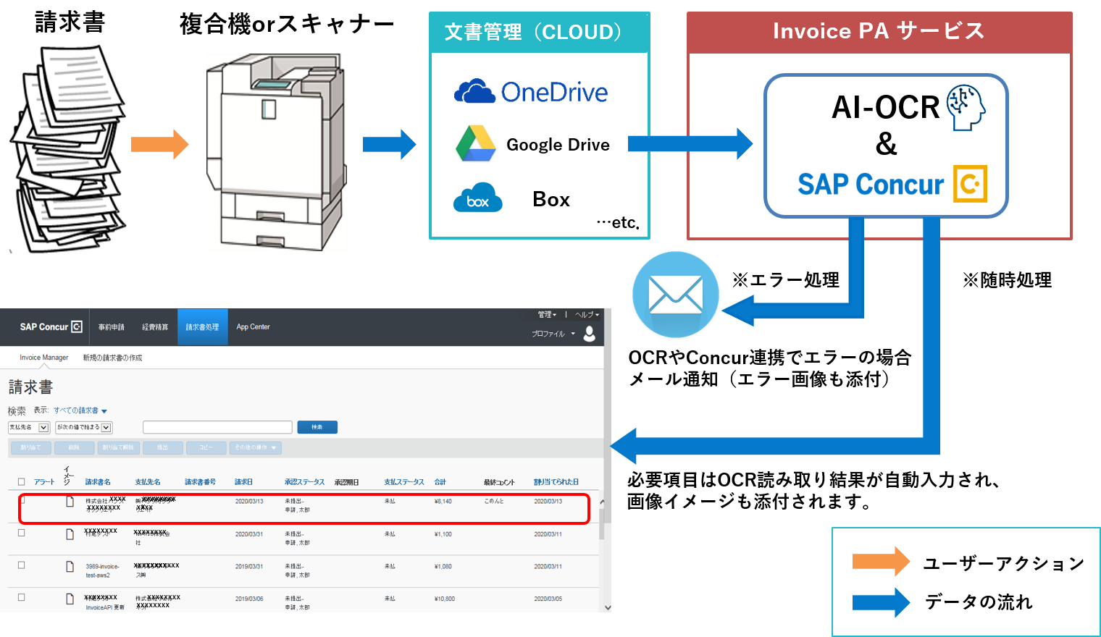Open 新規の請求書の作成 sub-tab
Image resolution: width=1101 pixels, height=637 pixels.
point(112,358)
